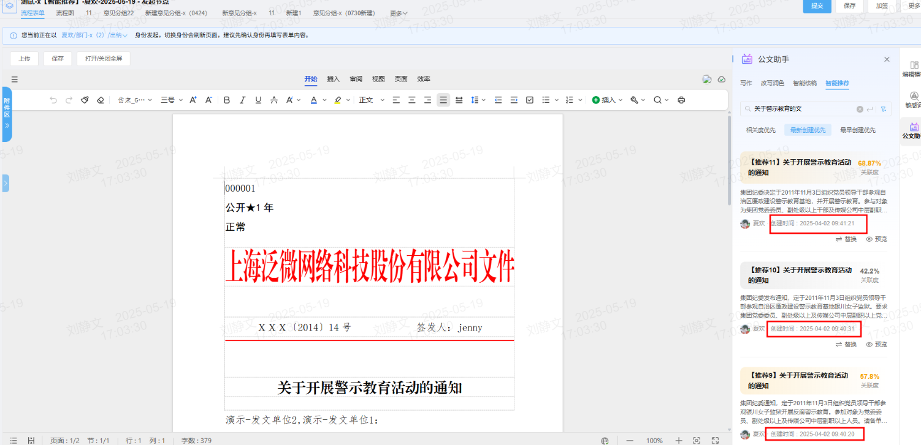Viewport: 921px width, 445px height.
Task: Click 预览 for the 推荐10 result
Action: point(876,345)
